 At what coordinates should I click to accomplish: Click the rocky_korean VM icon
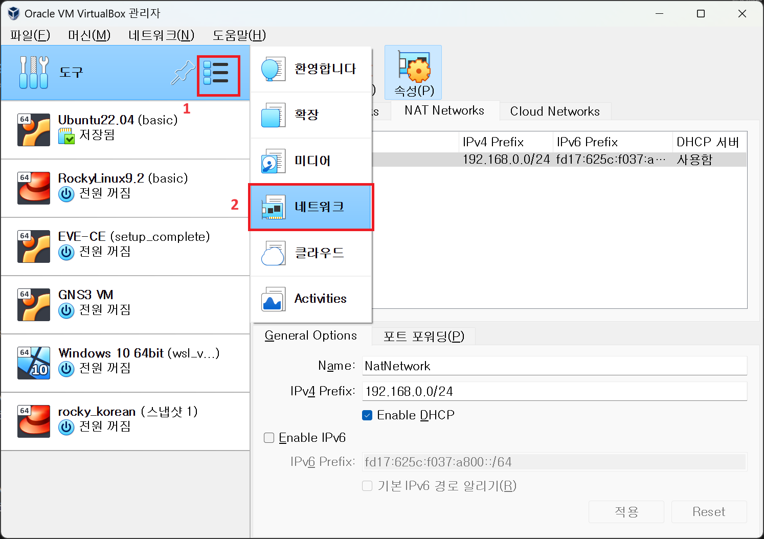coord(34,421)
